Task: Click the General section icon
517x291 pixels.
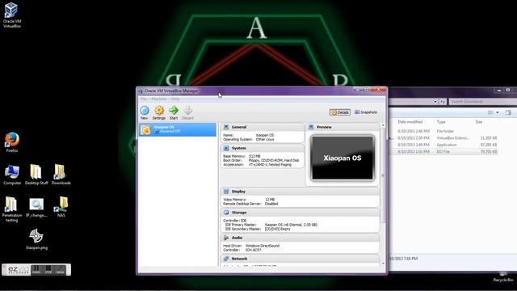Action: click(226, 127)
